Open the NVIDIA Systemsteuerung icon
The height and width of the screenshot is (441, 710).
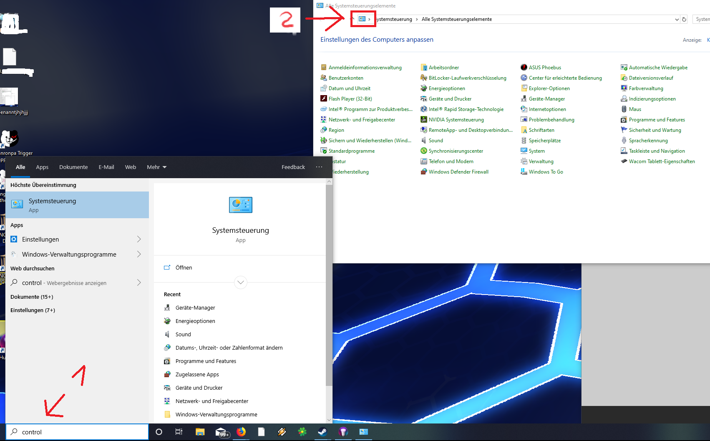(424, 120)
